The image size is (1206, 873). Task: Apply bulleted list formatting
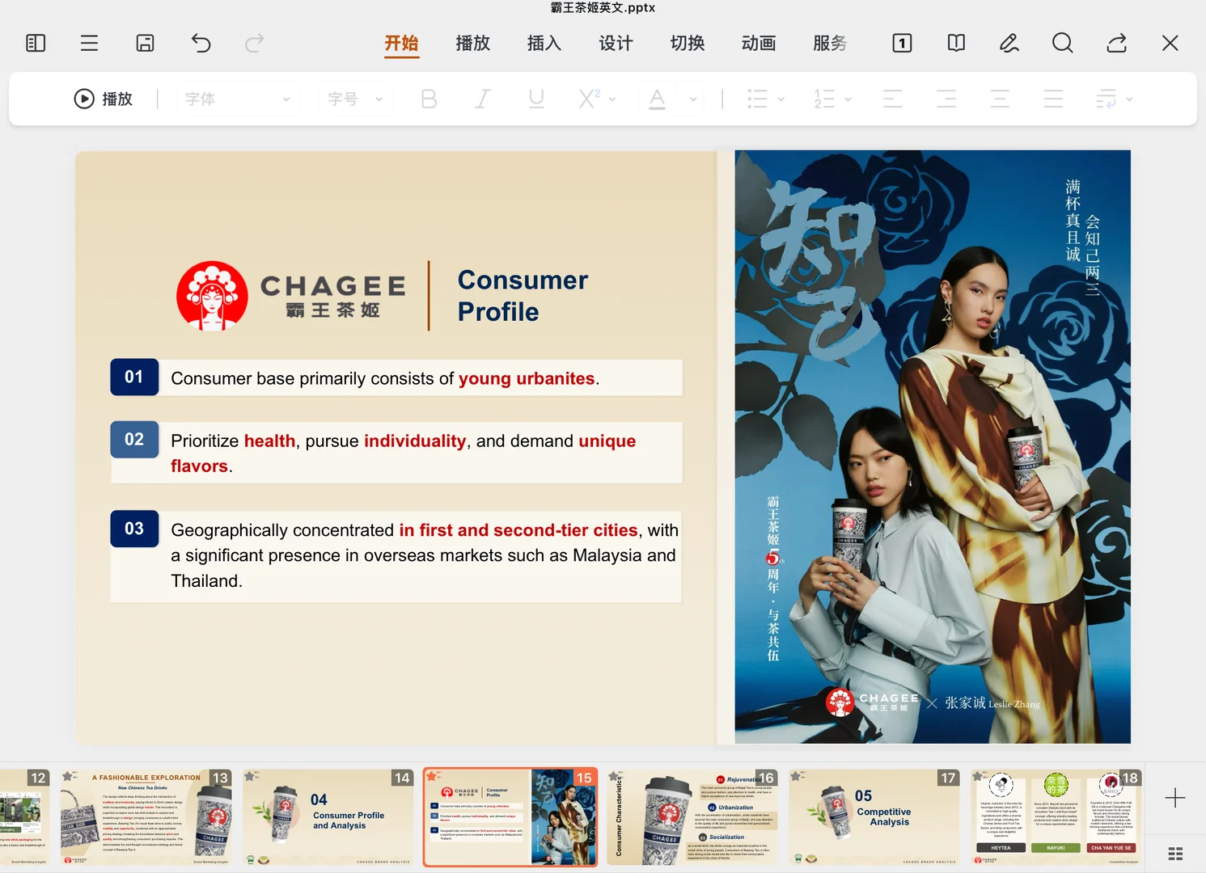click(757, 99)
